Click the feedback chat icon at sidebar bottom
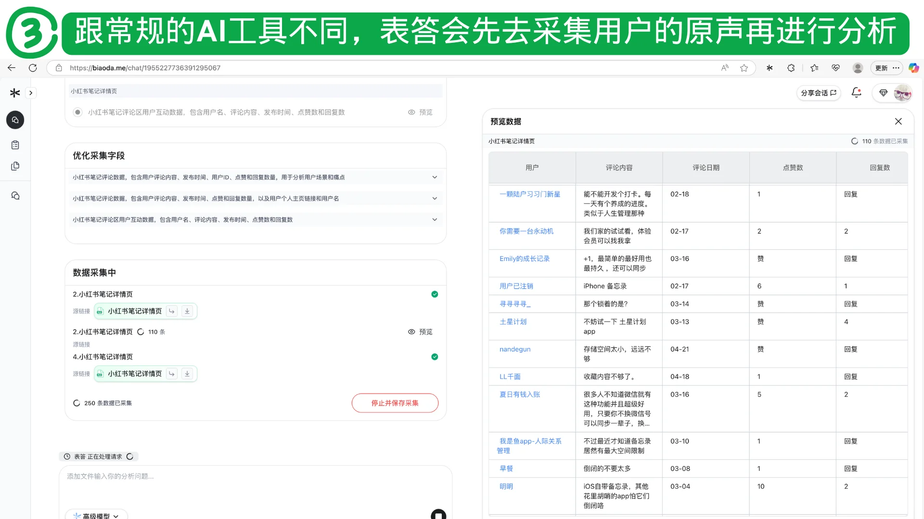This screenshot has width=924, height=519. coord(16,196)
